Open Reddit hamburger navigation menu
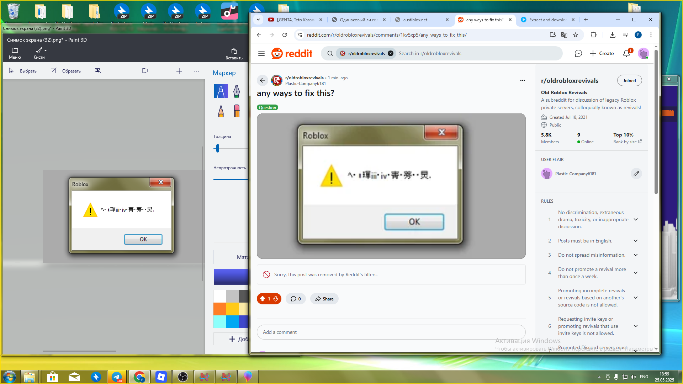This screenshot has width=683, height=384. click(261, 53)
